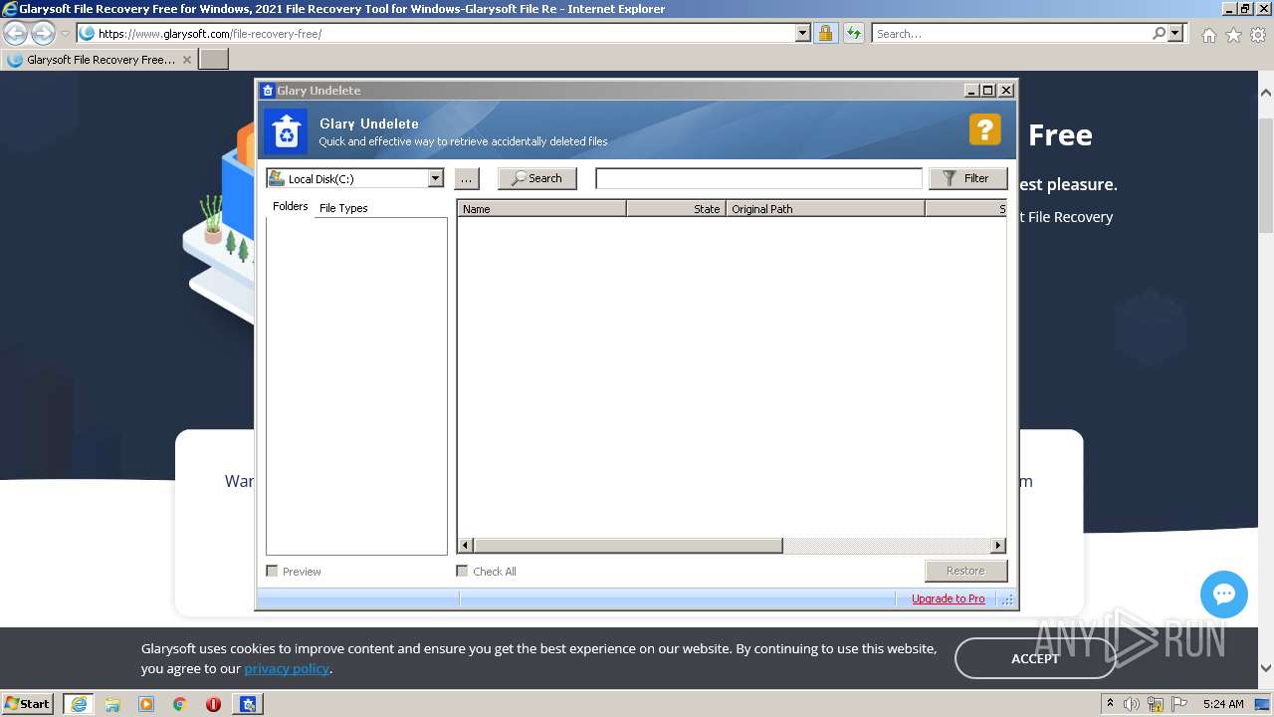The width and height of the screenshot is (1274, 717).
Task: Open the media player taskbar icon
Action: 146,704
